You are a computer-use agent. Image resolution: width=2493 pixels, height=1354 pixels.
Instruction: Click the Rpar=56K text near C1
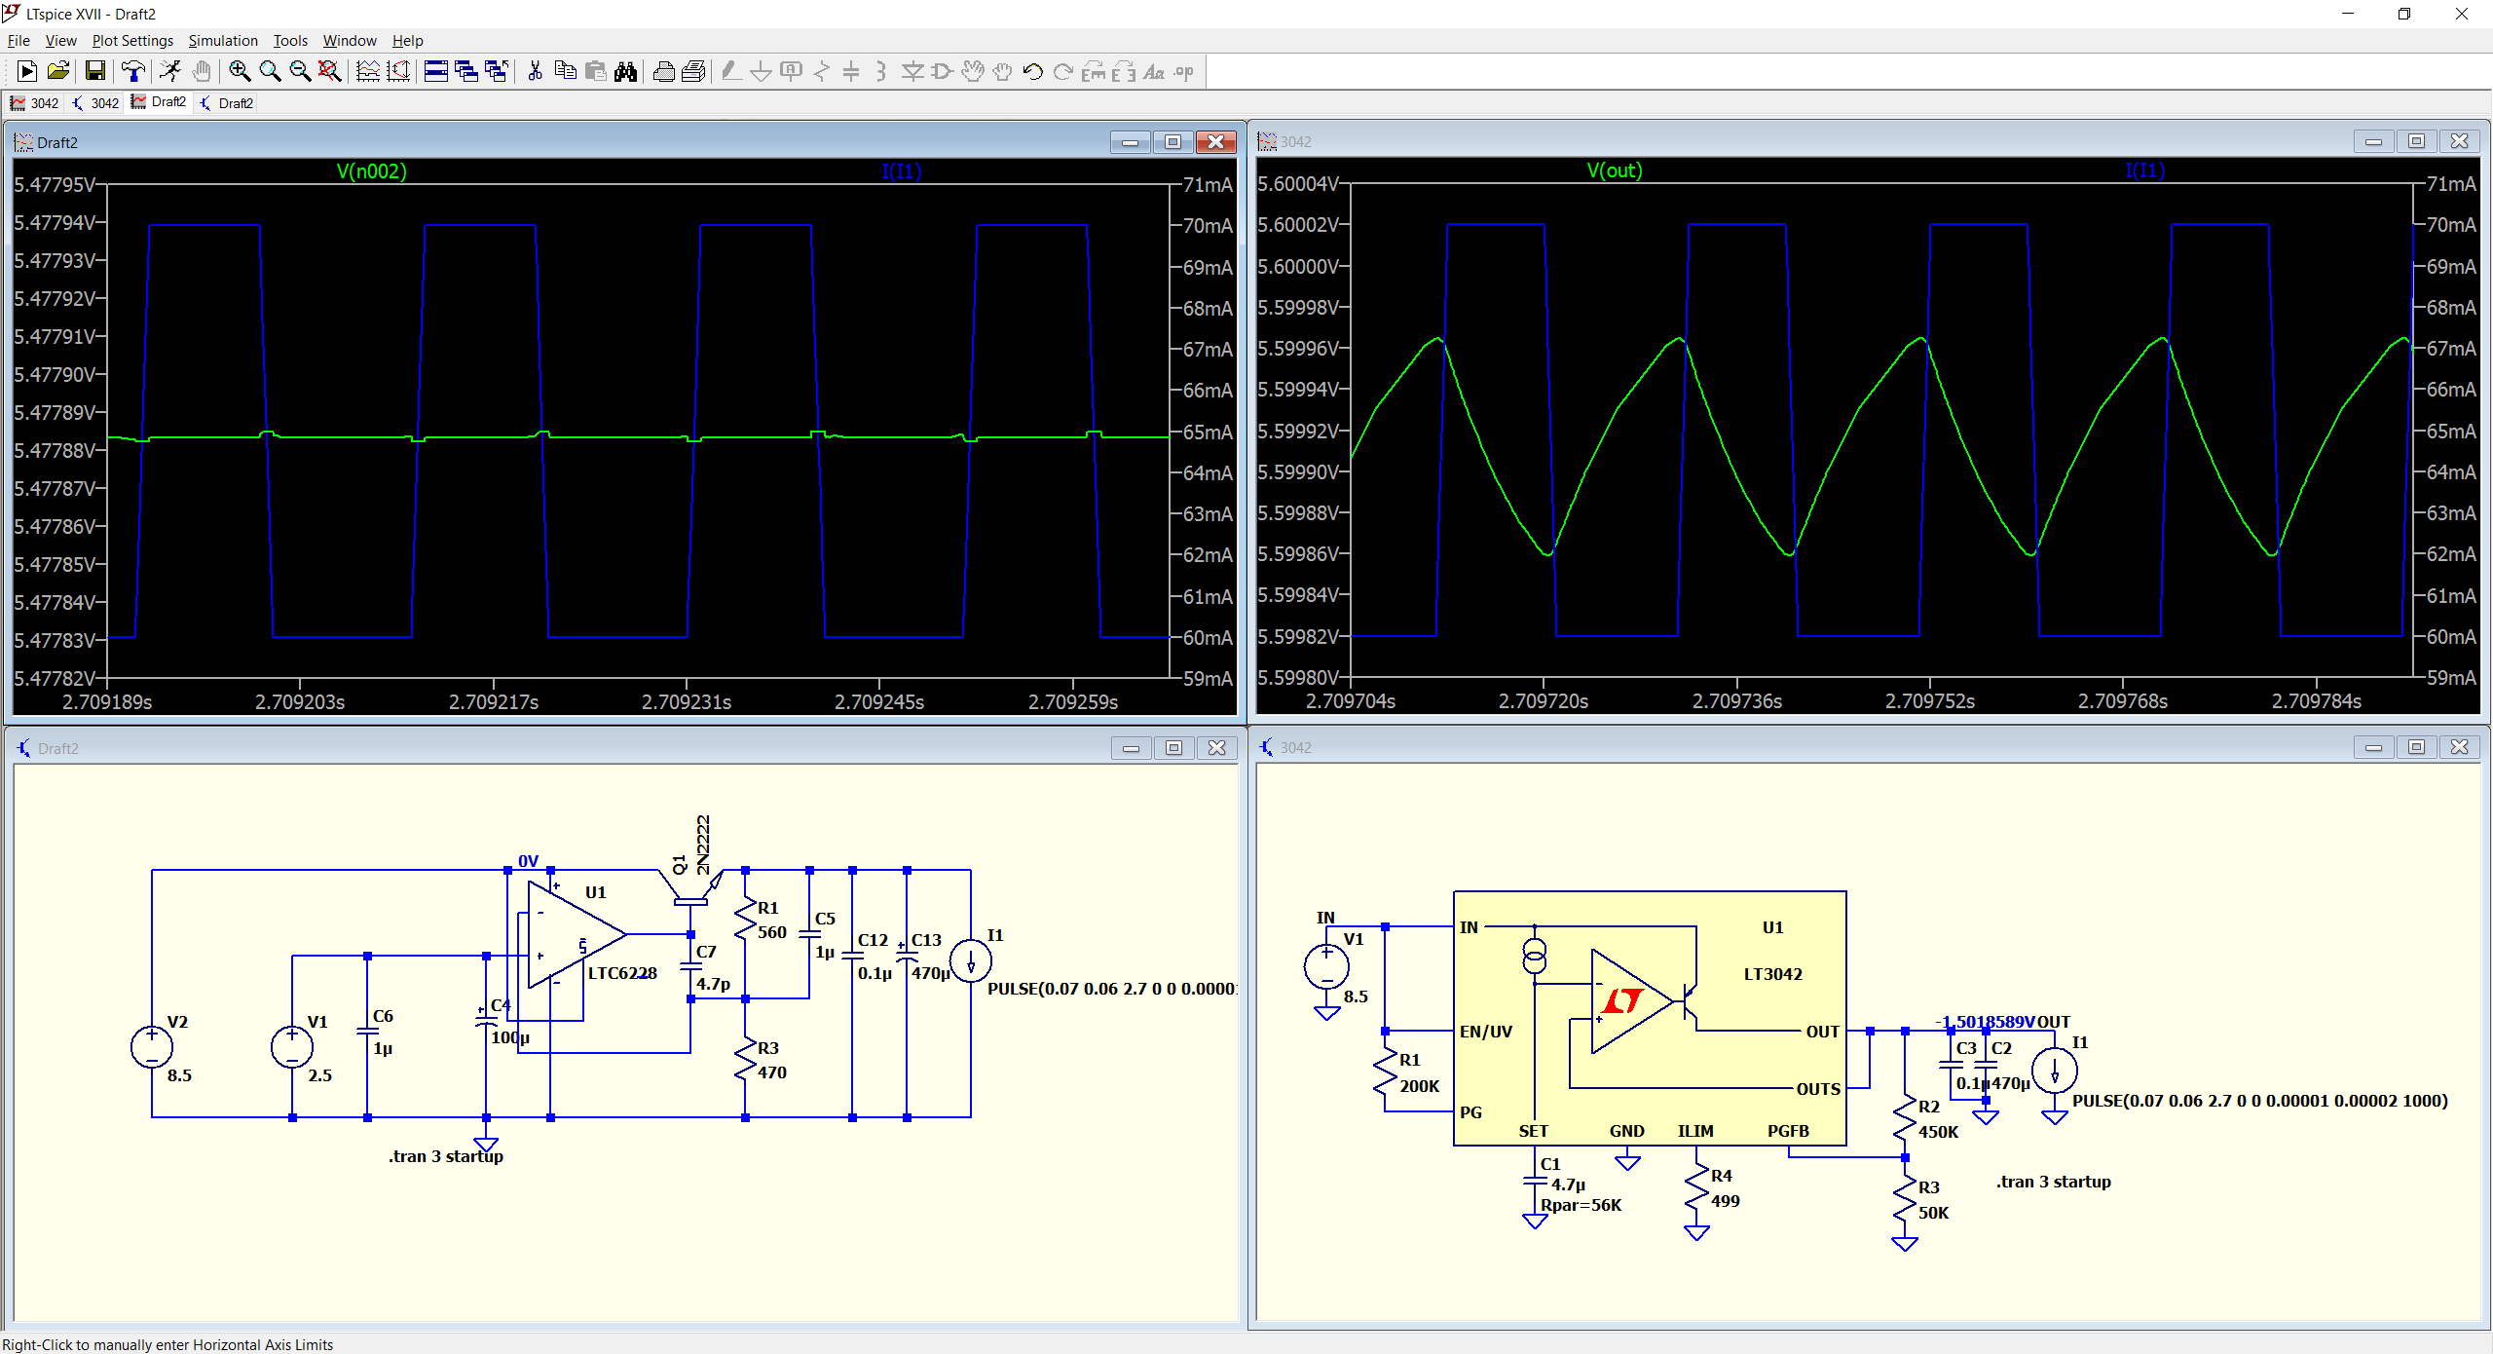[x=1581, y=1205]
